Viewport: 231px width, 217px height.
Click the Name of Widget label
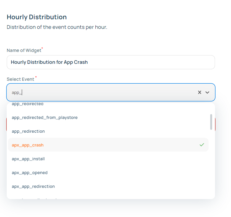click(24, 50)
